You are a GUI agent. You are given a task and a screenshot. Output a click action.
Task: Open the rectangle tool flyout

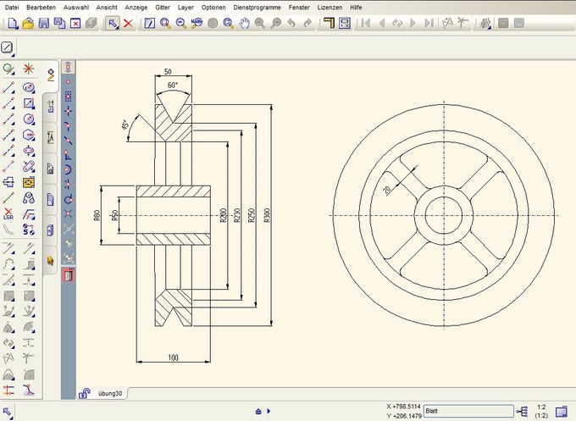point(29,103)
